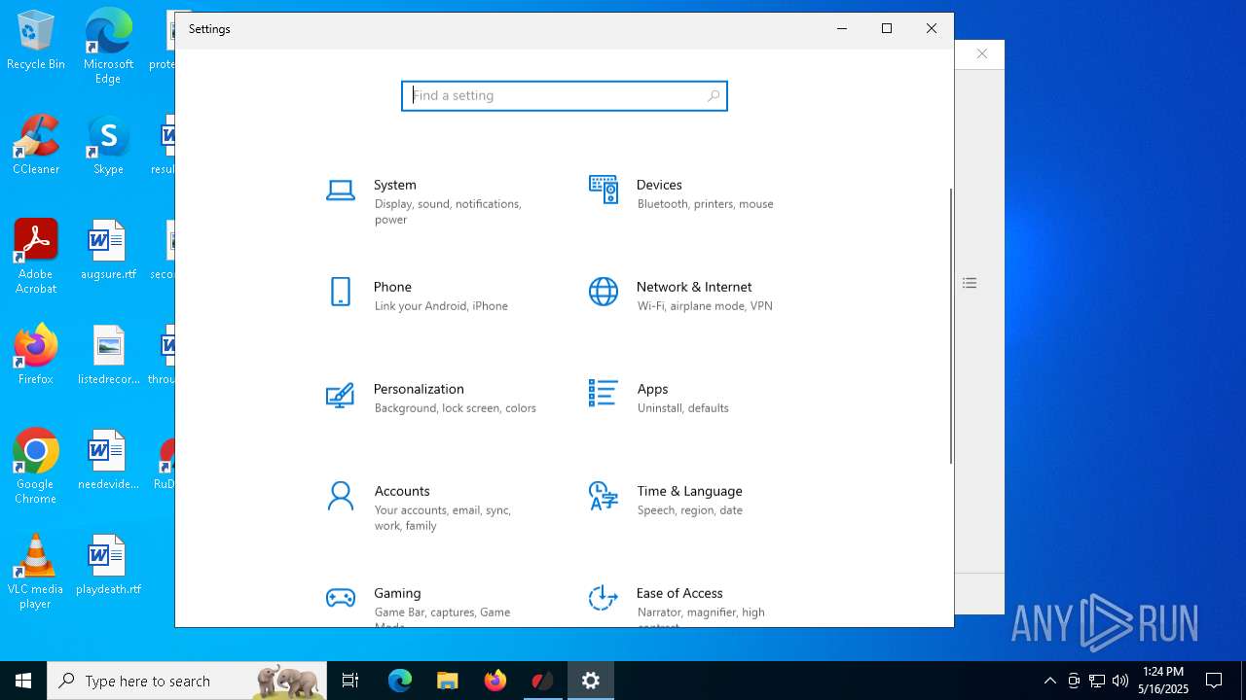Viewport: 1246px width, 700px height.
Task: Click the Settings gear taskbar button
Action: click(591, 681)
